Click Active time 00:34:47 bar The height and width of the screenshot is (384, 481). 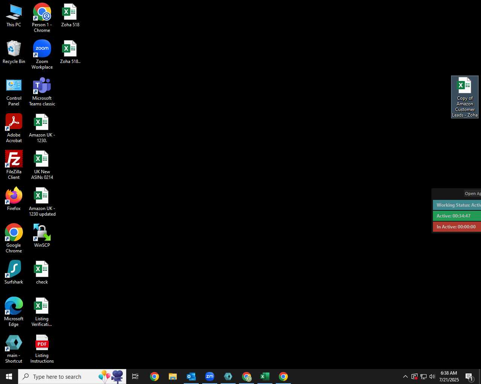pyautogui.click(x=457, y=216)
